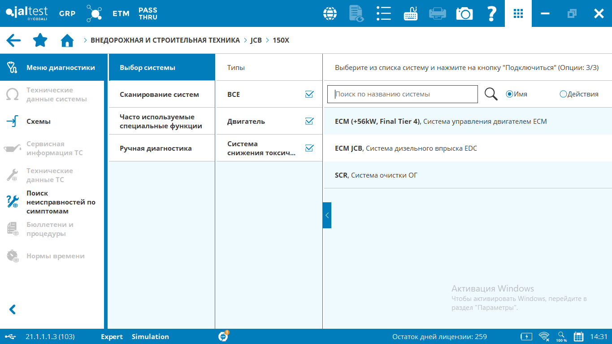Image resolution: width=612 pixels, height=344 pixels.
Task: Toggle the Двигатель checkbox
Action: [x=309, y=121]
